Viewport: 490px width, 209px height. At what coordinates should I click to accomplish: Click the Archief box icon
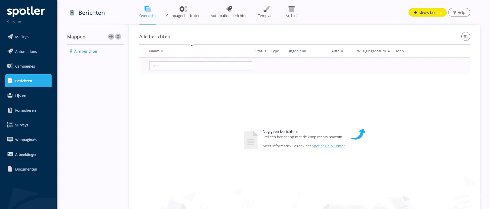coord(291,9)
